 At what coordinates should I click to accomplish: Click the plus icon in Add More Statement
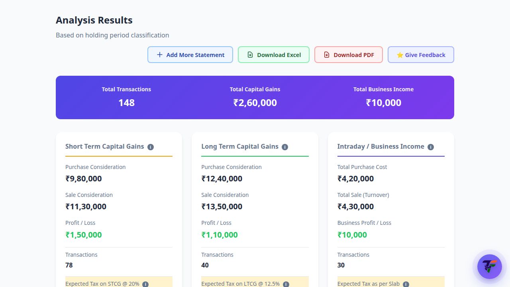coord(160,55)
